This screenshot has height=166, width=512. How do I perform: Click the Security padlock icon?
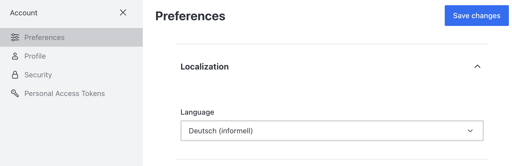pyautogui.click(x=15, y=75)
